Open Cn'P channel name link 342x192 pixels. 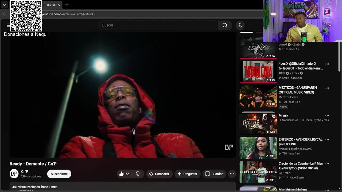[25, 172]
